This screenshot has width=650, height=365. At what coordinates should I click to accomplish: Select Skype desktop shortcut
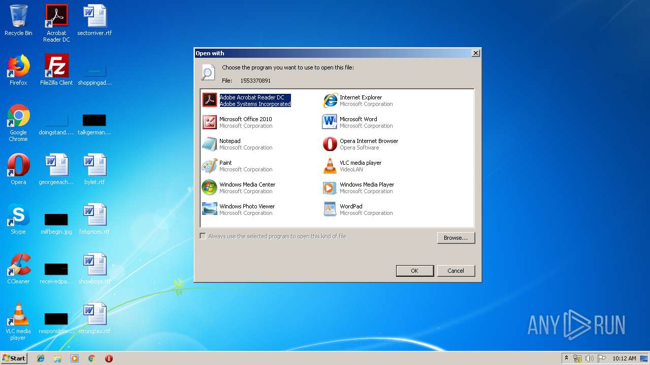18,219
